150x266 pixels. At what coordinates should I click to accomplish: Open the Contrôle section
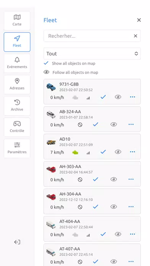(17, 127)
